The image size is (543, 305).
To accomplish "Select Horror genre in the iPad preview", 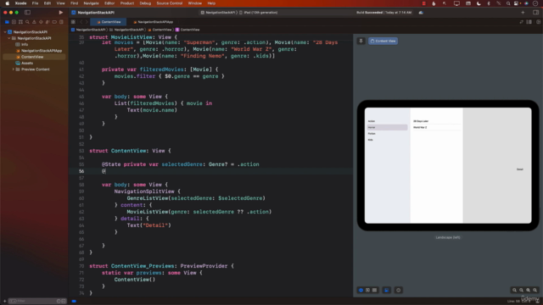I will [387, 127].
